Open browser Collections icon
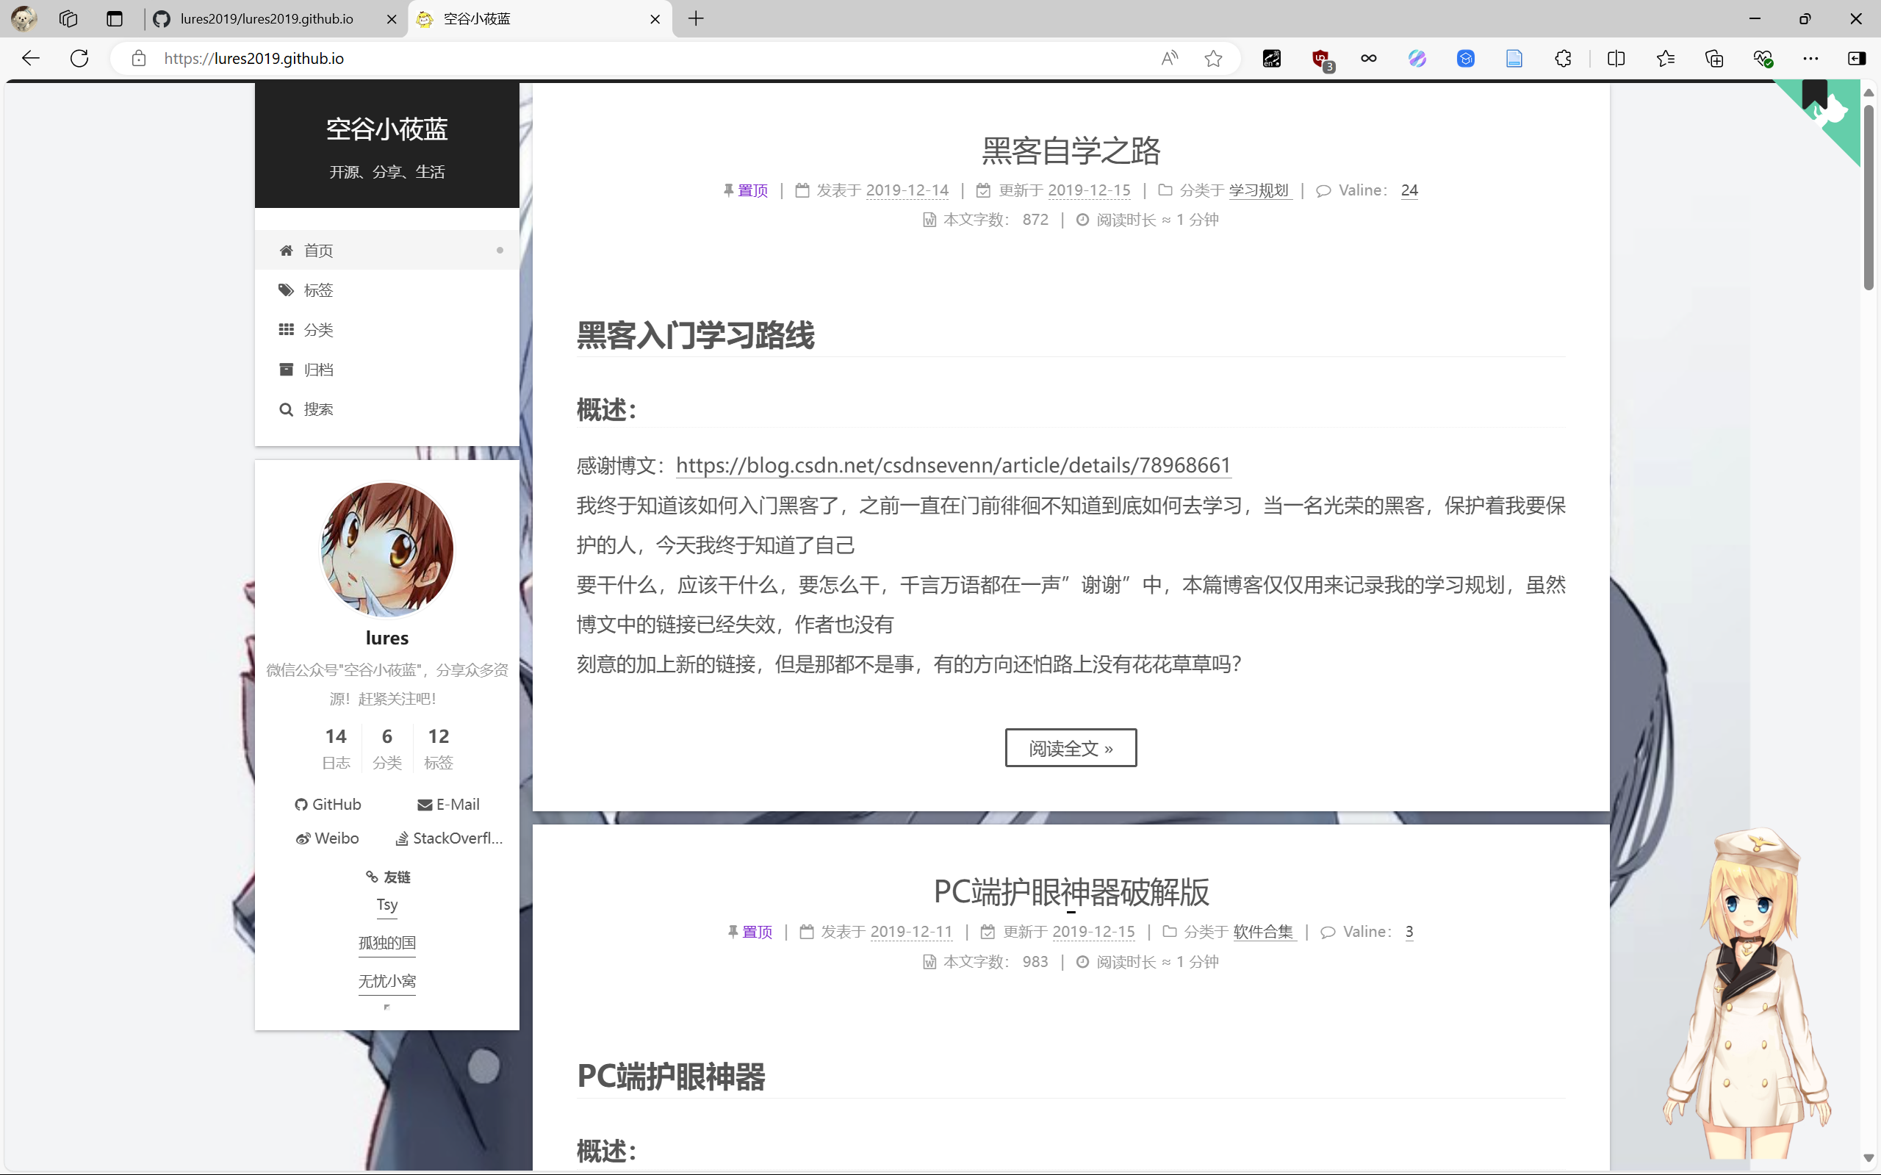The width and height of the screenshot is (1881, 1175). click(x=1714, y=58)
